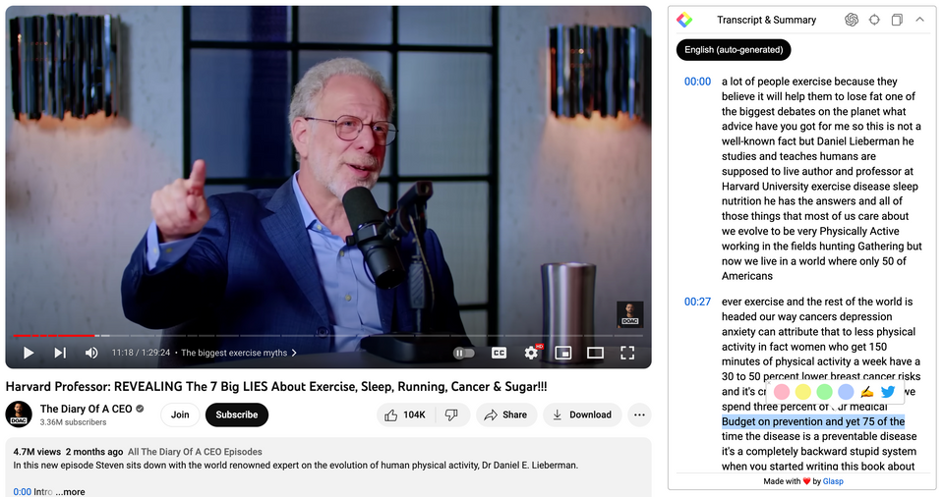Copy transcript using copy icon
Image resolution: width=944 pixels, height=497 pixels.
click(x=897, y=20)
